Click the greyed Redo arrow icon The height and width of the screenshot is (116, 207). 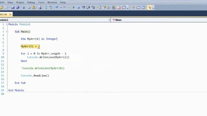(x=64, y=7)
